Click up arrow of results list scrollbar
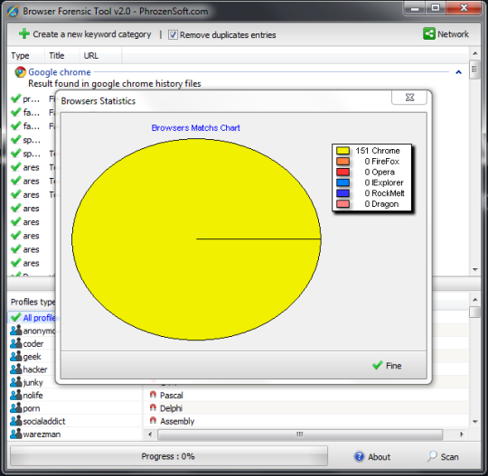 point(475,53)
